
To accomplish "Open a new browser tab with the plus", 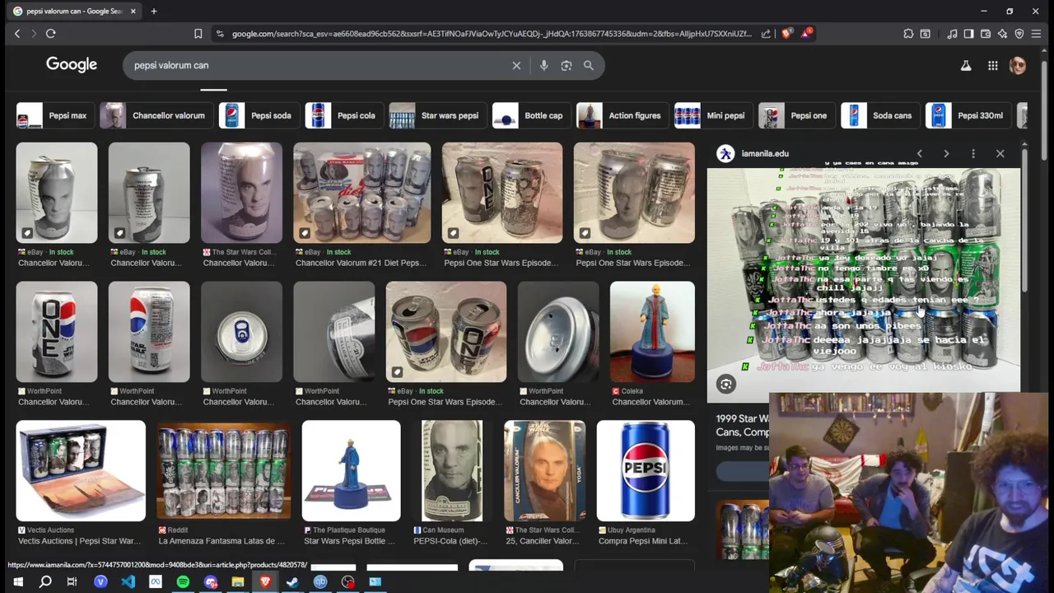I will pos(153,12).
